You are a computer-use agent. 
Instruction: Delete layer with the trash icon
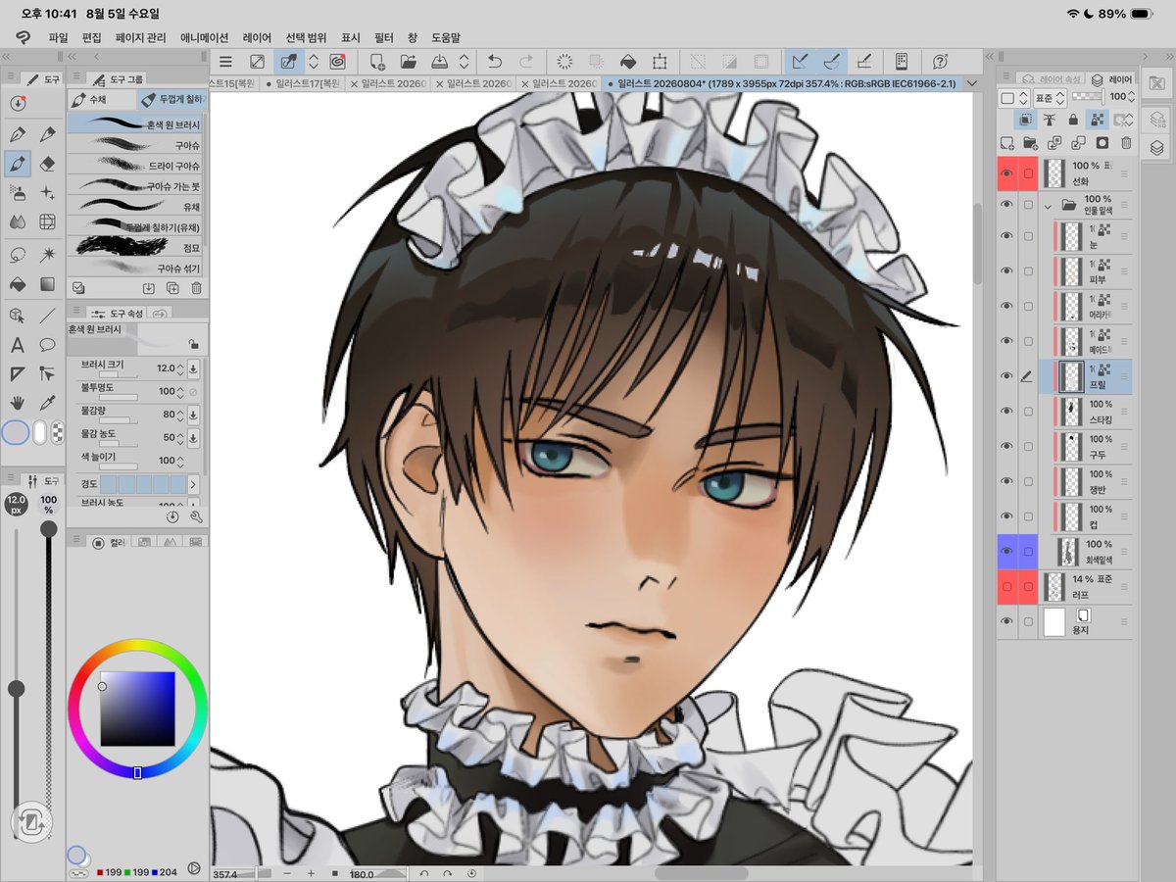pyautogui.click(x=1126, y=143)
